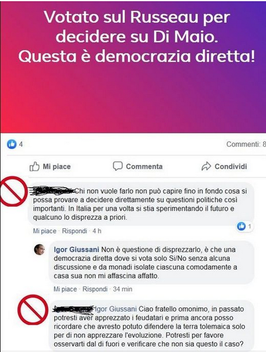The image size is (266, 352).
Task: Click the red prohibition sign beside last comment
Action: point(33,310)
